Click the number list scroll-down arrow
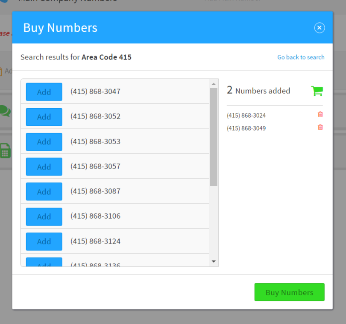The width and height of the screenshot is (346, 324). click(x=214, y=262)
